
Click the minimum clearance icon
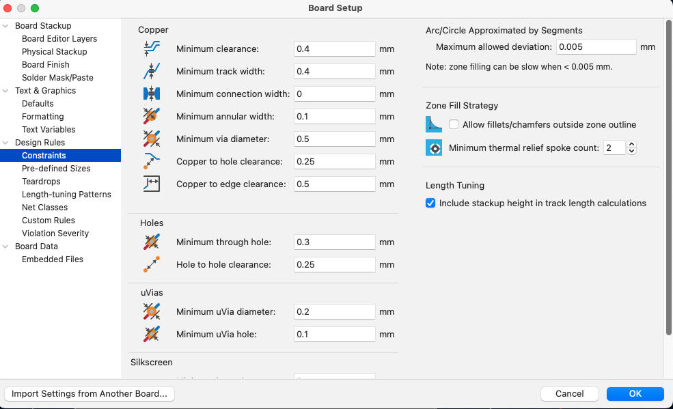tap(152, 49)
